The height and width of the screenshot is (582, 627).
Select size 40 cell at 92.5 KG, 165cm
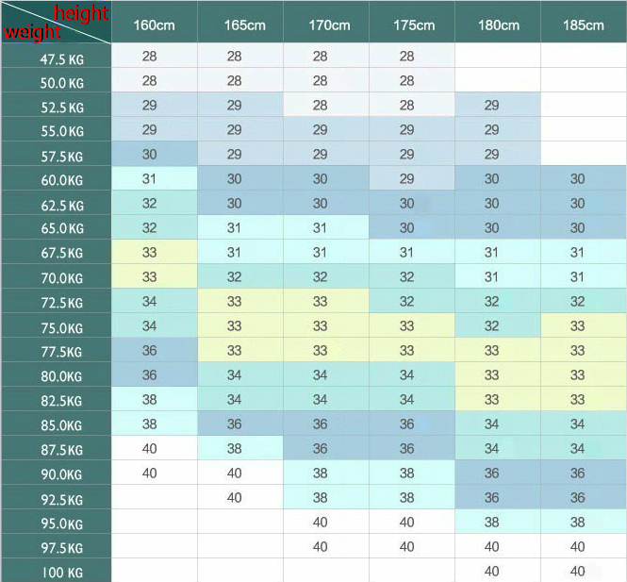click(234, 497)
